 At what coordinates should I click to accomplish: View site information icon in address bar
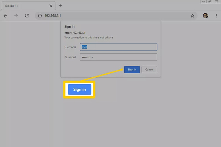click(40, 16)
